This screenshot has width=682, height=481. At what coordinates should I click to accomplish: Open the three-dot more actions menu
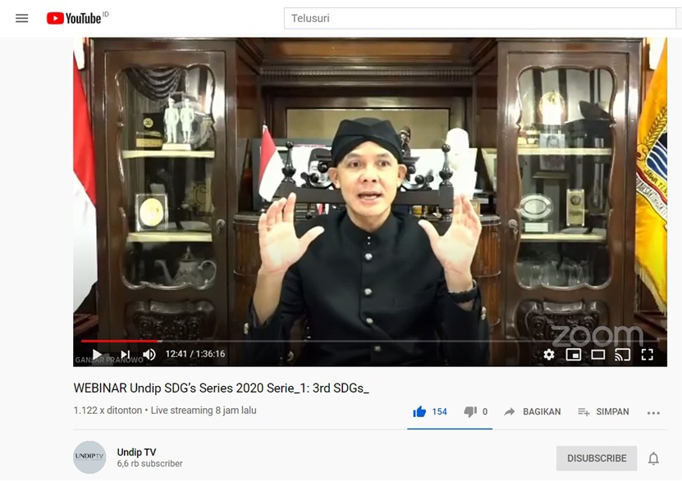653,413
